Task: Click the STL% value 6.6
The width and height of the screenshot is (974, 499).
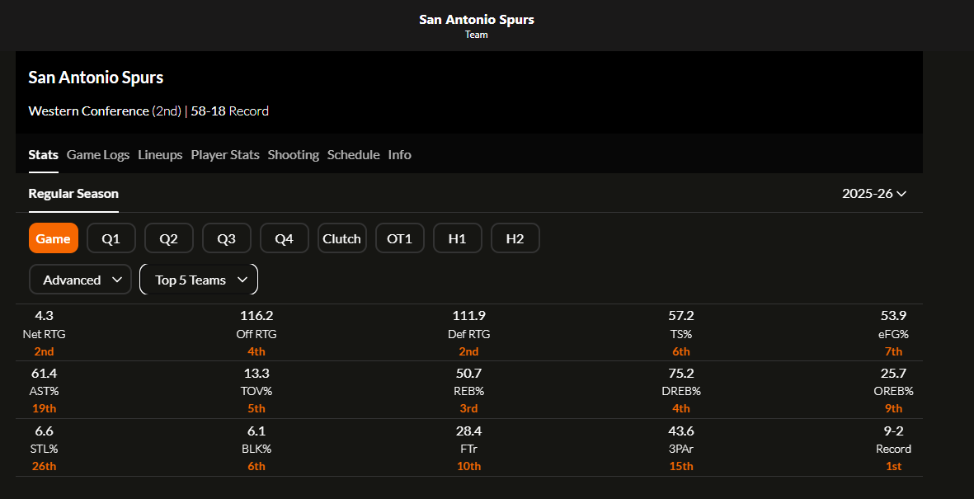Action: 44,431
